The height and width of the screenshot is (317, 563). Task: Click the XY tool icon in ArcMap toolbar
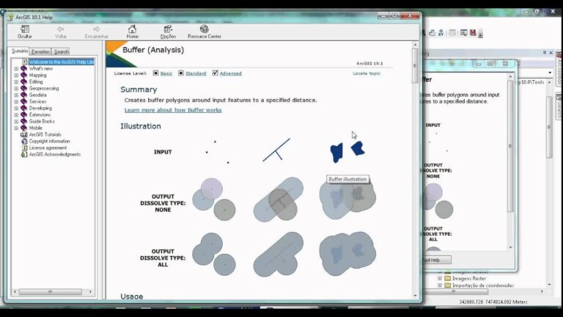pyautogui.click(x=441, y=33)
